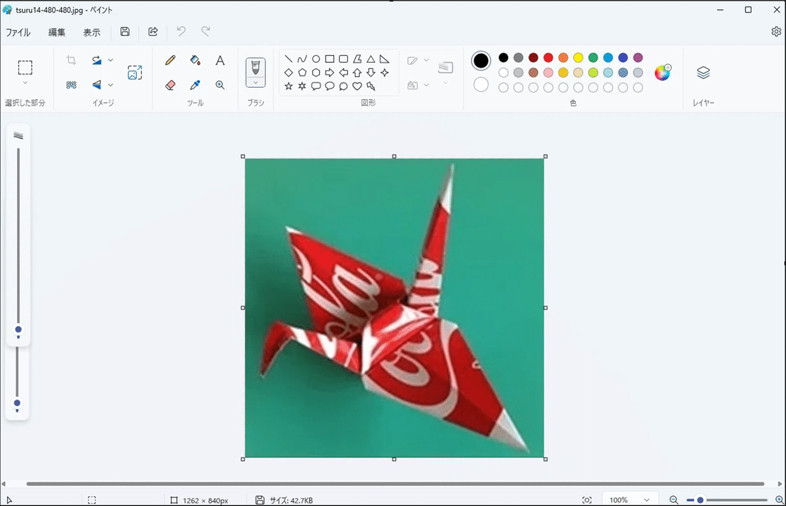Click the Rotate image icon

pyautogui.click(x=97, y=60)
